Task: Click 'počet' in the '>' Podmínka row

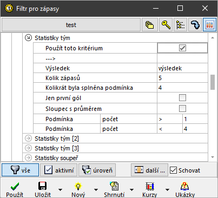Action: [x=129, y=119]
